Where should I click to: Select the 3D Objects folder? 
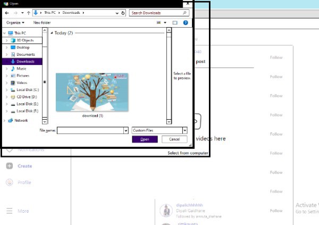point(25,40)
